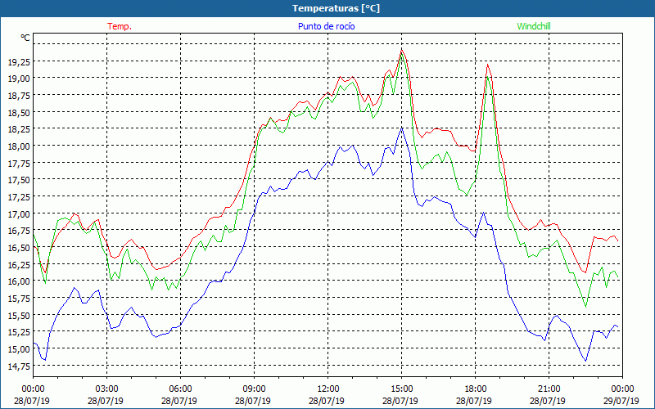655x409 pixels.
Task: Click the 16,50 y-axis value
Action: [19, 248]
